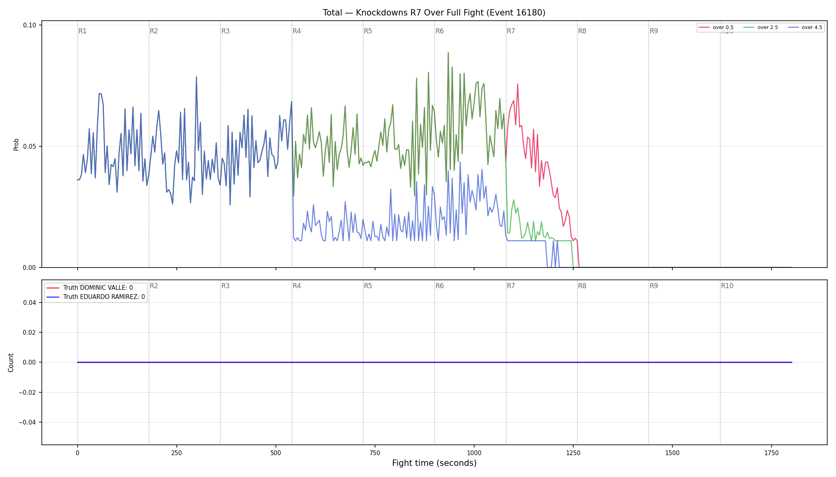
Task: Click the 'over 4.5' legend entry
Action: [805, 27]
